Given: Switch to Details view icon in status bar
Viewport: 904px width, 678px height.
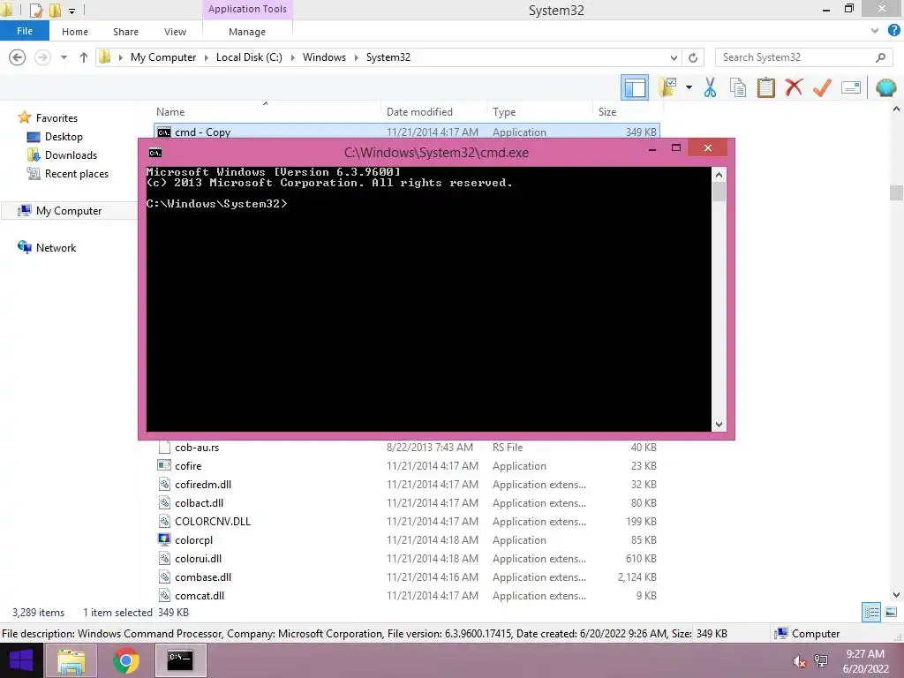Looking at the screenshot, I should (x=871, y=613).
